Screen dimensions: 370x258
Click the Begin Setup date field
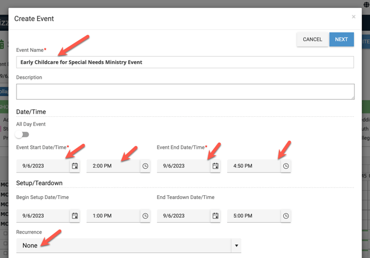click(43, 216)
